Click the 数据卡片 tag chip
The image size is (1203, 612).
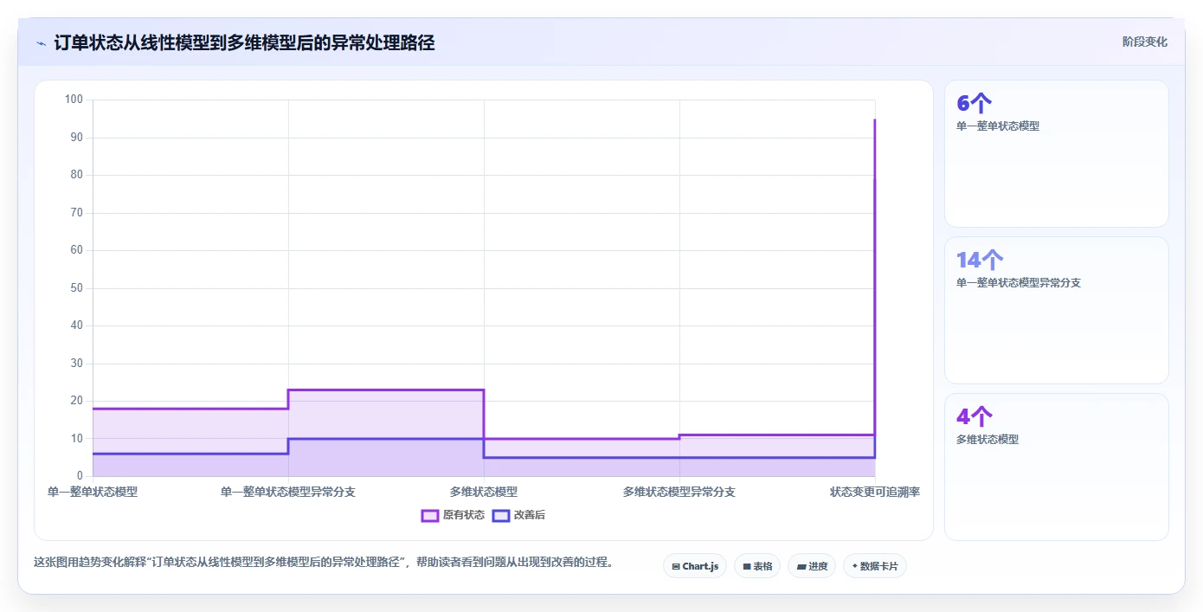[x=875, y=566]
